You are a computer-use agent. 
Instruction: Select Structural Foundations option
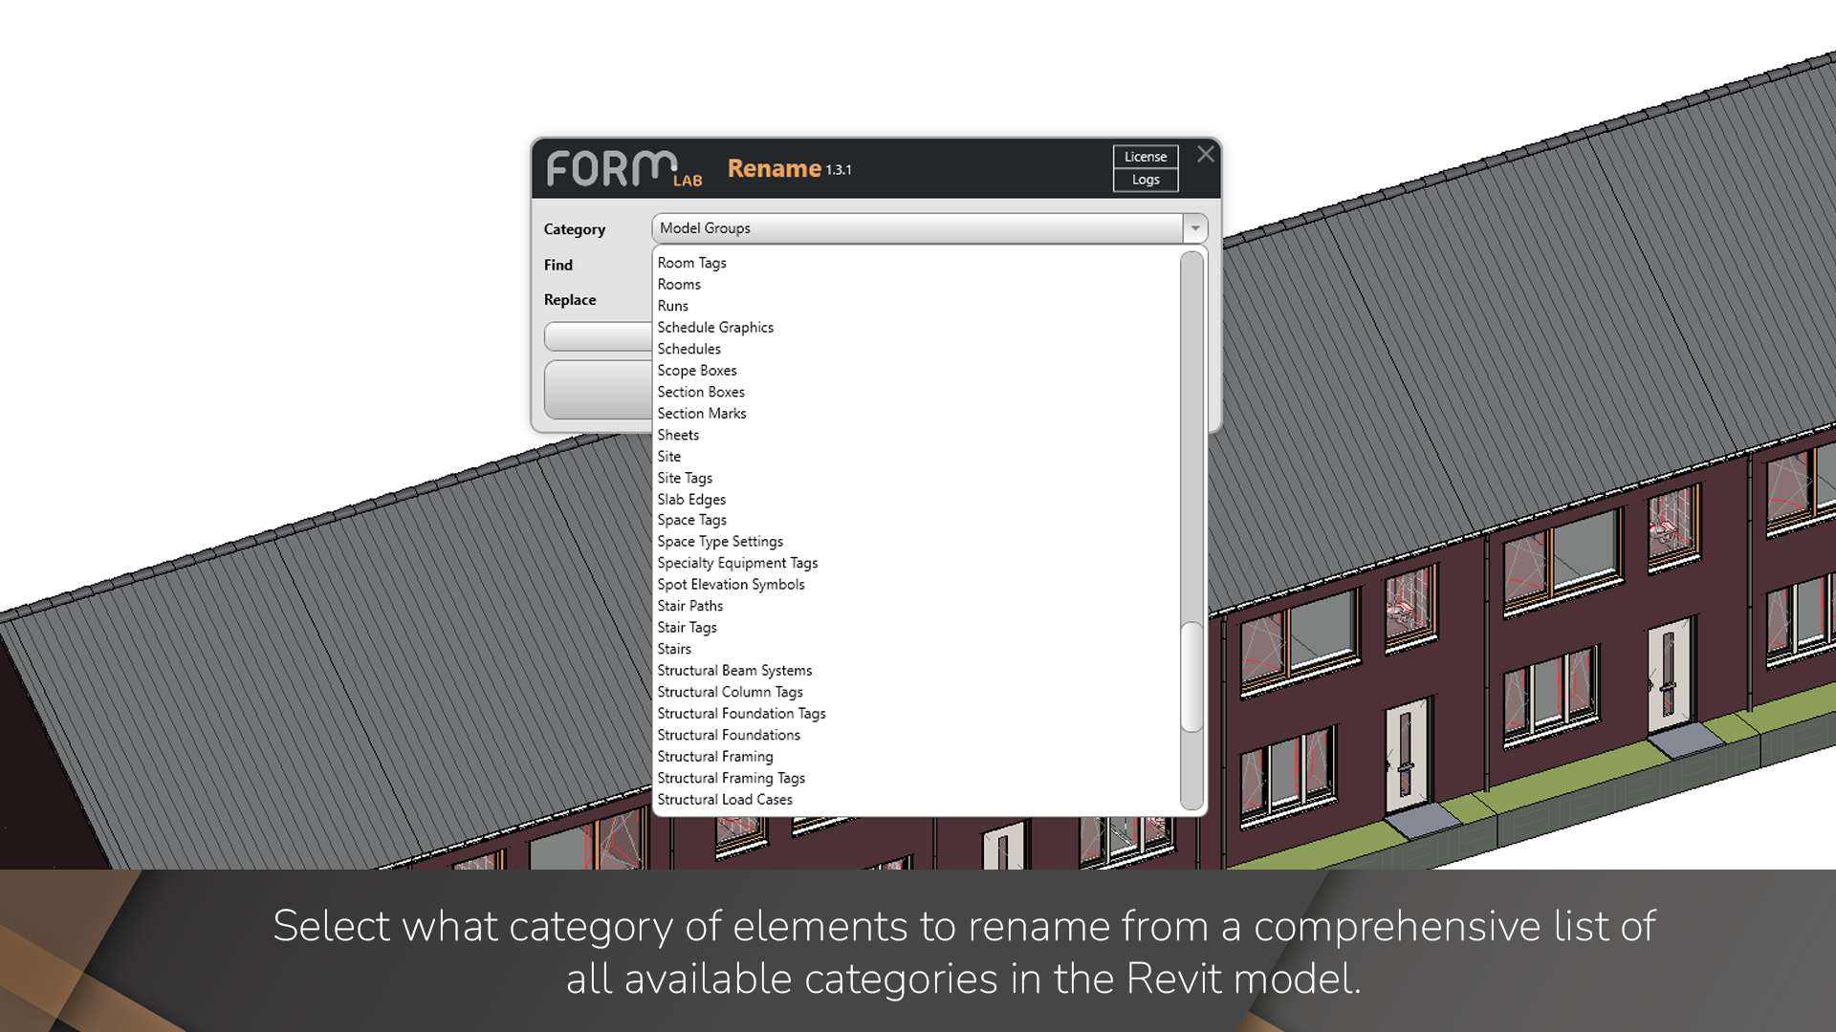[729, 735]
